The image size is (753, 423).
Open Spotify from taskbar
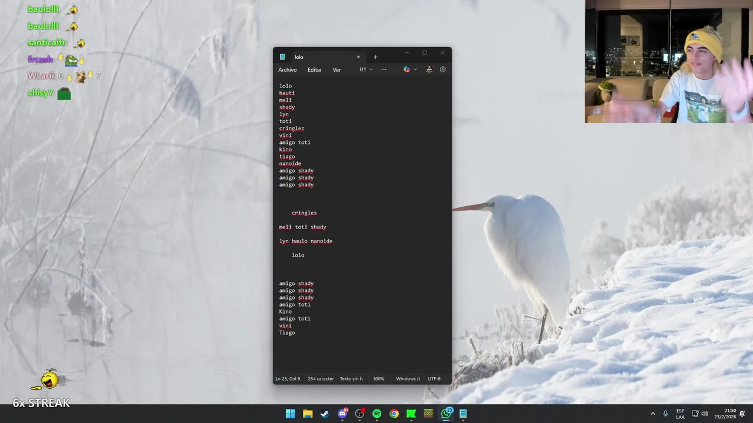376,414
